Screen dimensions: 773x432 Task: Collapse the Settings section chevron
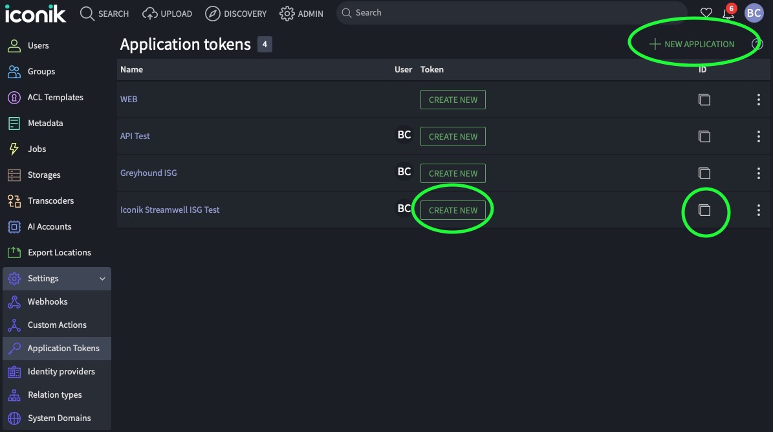(x=102, y=279)
